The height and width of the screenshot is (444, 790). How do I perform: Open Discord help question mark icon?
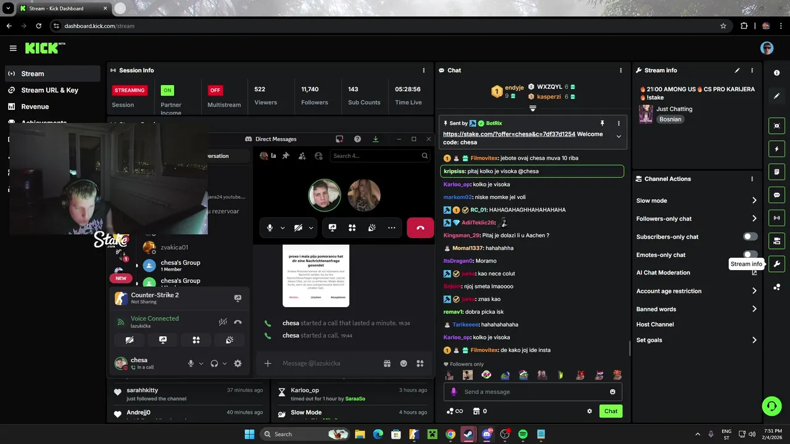coord(357,139)
